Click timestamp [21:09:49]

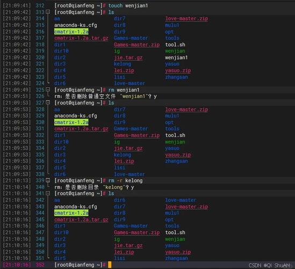(x=17, y=90)
